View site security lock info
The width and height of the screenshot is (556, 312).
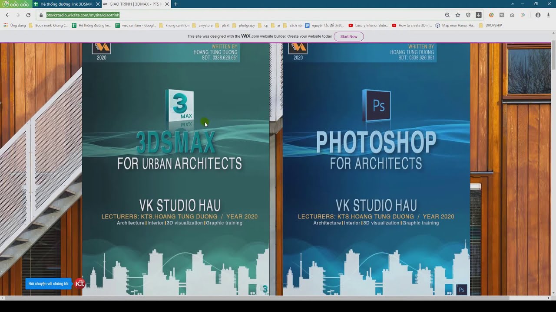(x=41, y=15)
